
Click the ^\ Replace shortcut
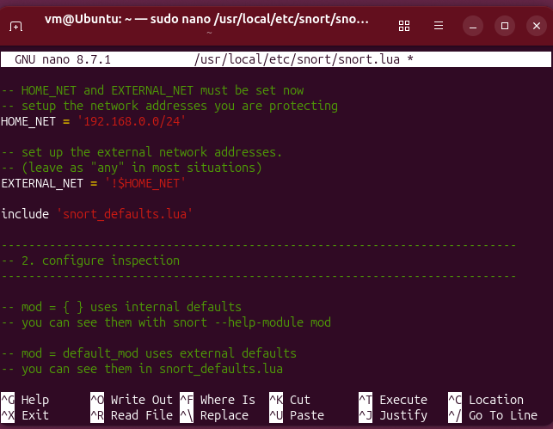pyautogui.click(x=214, y=415)
